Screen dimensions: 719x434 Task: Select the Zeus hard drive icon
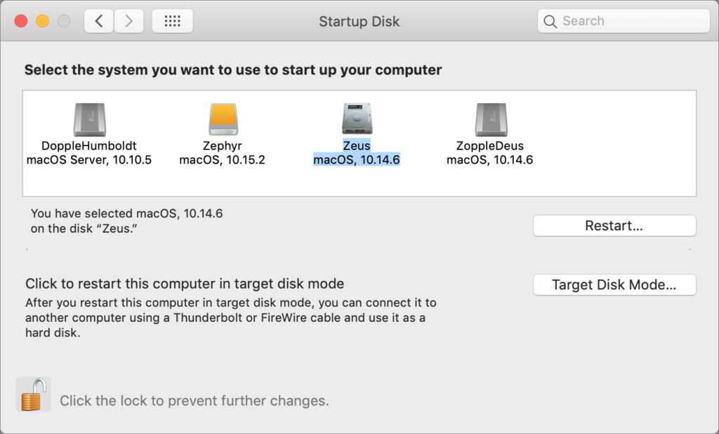(357, 119)
